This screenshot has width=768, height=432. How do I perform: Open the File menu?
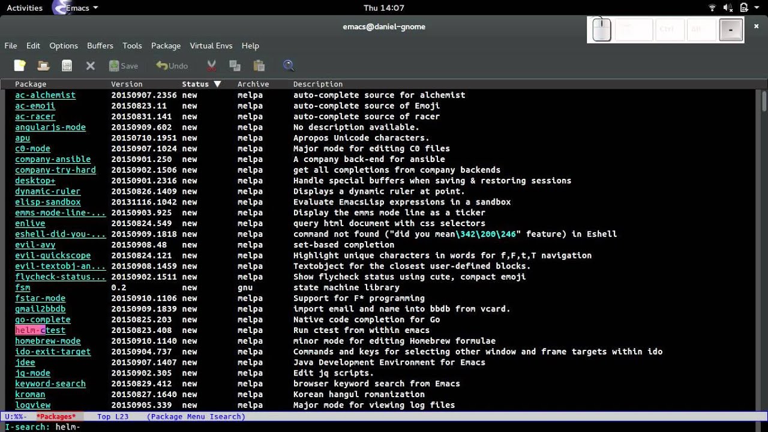click(x=11, y=46)
